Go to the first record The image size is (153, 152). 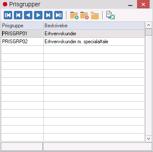(x=8, y=15)
